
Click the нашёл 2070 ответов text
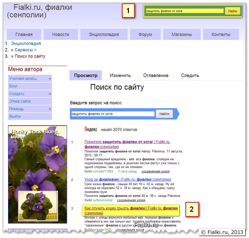[x=119, y=130]
